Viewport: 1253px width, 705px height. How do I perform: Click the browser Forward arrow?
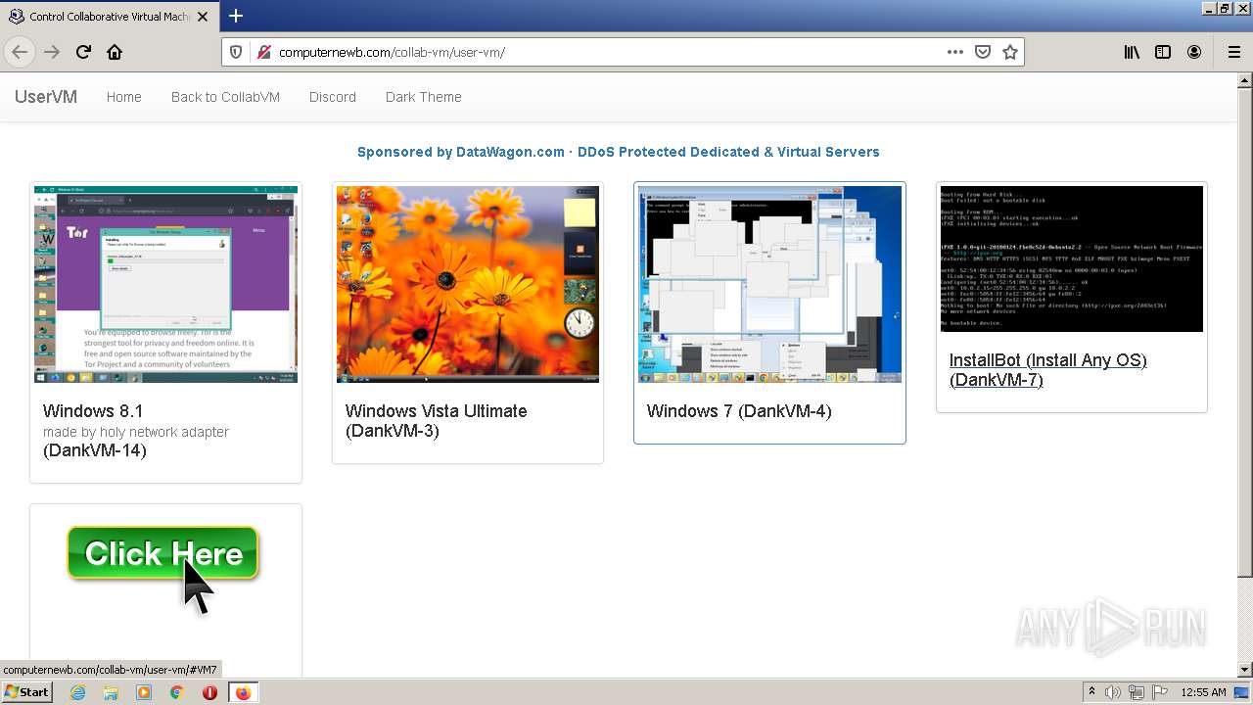52,52
